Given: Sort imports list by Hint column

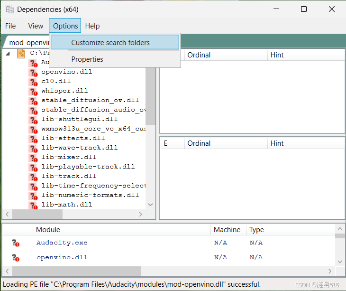Looking at the screenshot, I should click(306, 55).
